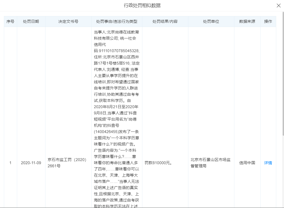Click the 决定文书号 column header
The width and height of the screenshot is (284, 208).
(x=68, y=22)
